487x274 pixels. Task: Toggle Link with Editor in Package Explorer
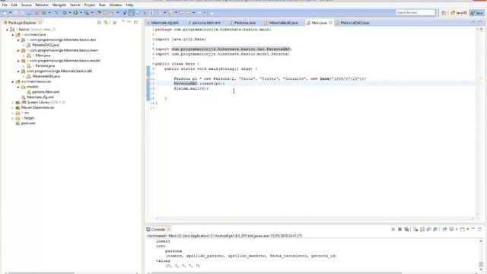pyautogui.click(x=107, y=23)
